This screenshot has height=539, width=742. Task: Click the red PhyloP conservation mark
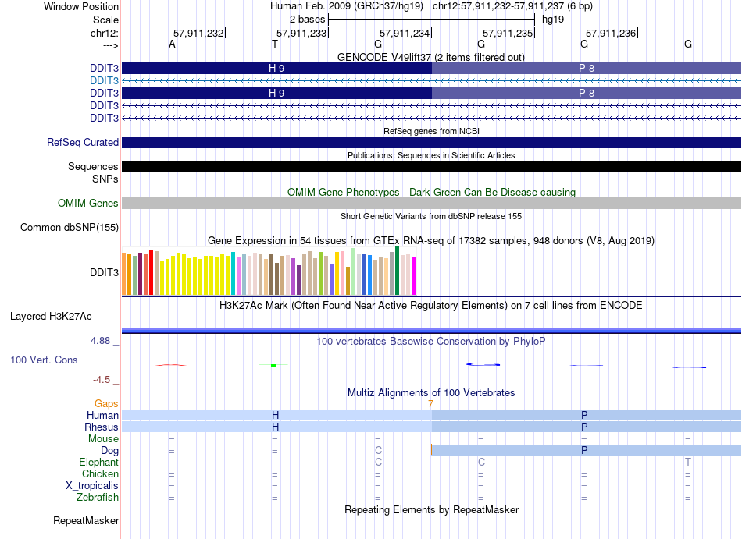point(171,365)
